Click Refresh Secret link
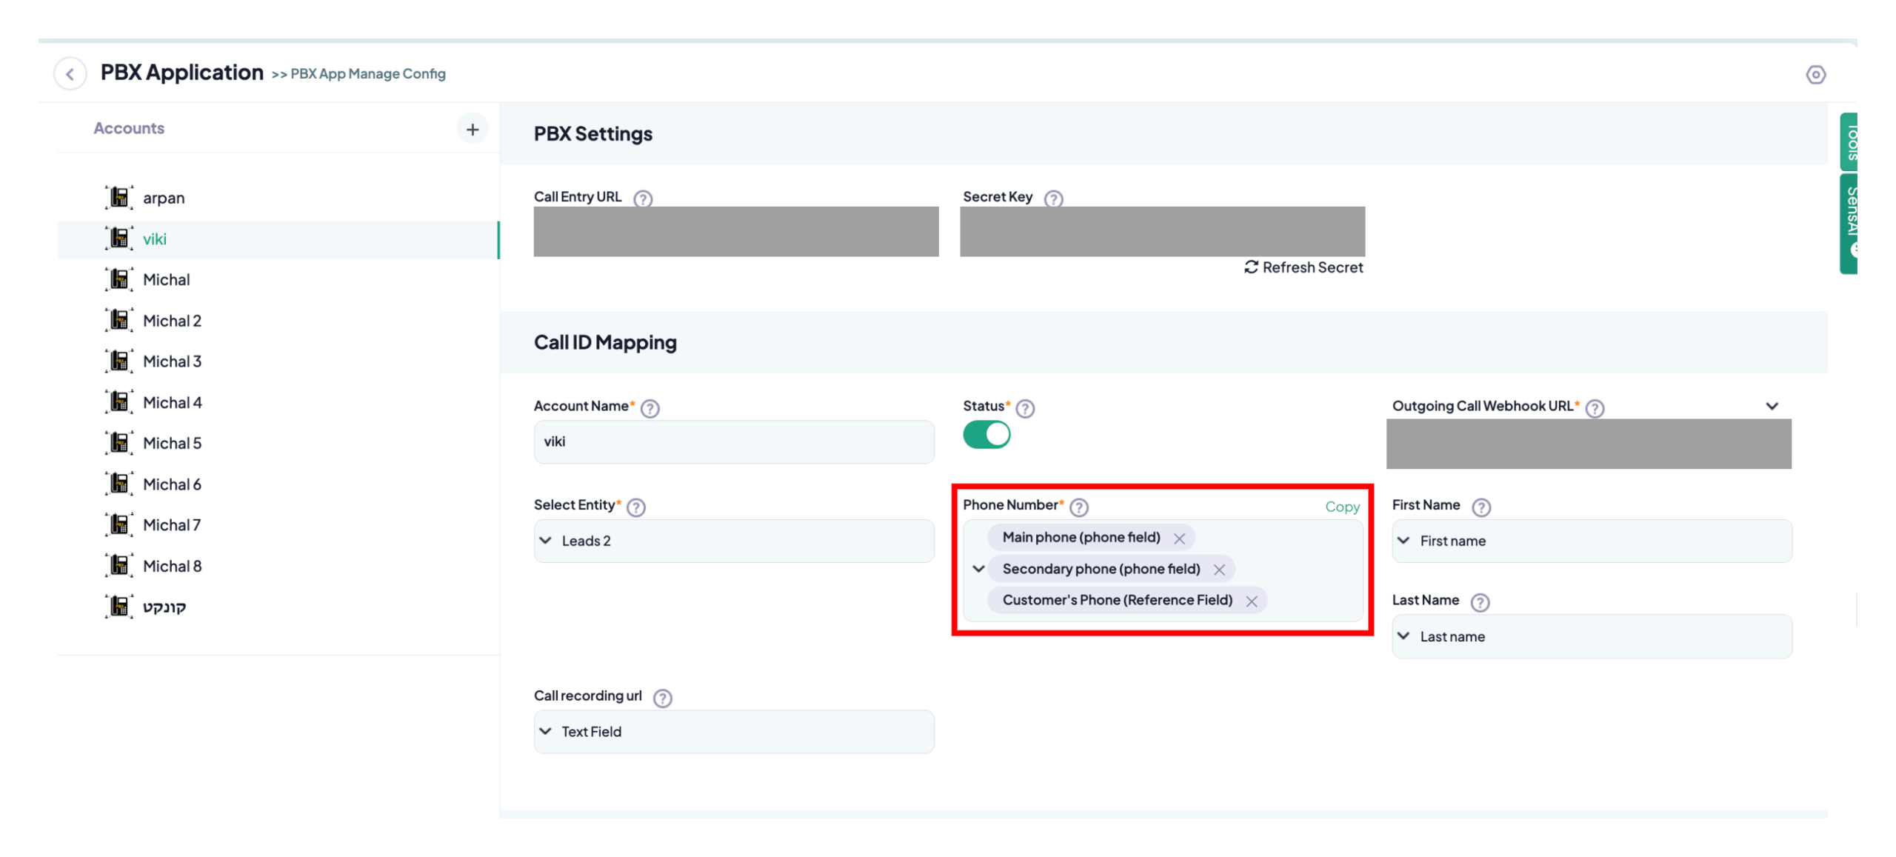The width and height of the screenshot is (1896, 857). pos(1303,267)
